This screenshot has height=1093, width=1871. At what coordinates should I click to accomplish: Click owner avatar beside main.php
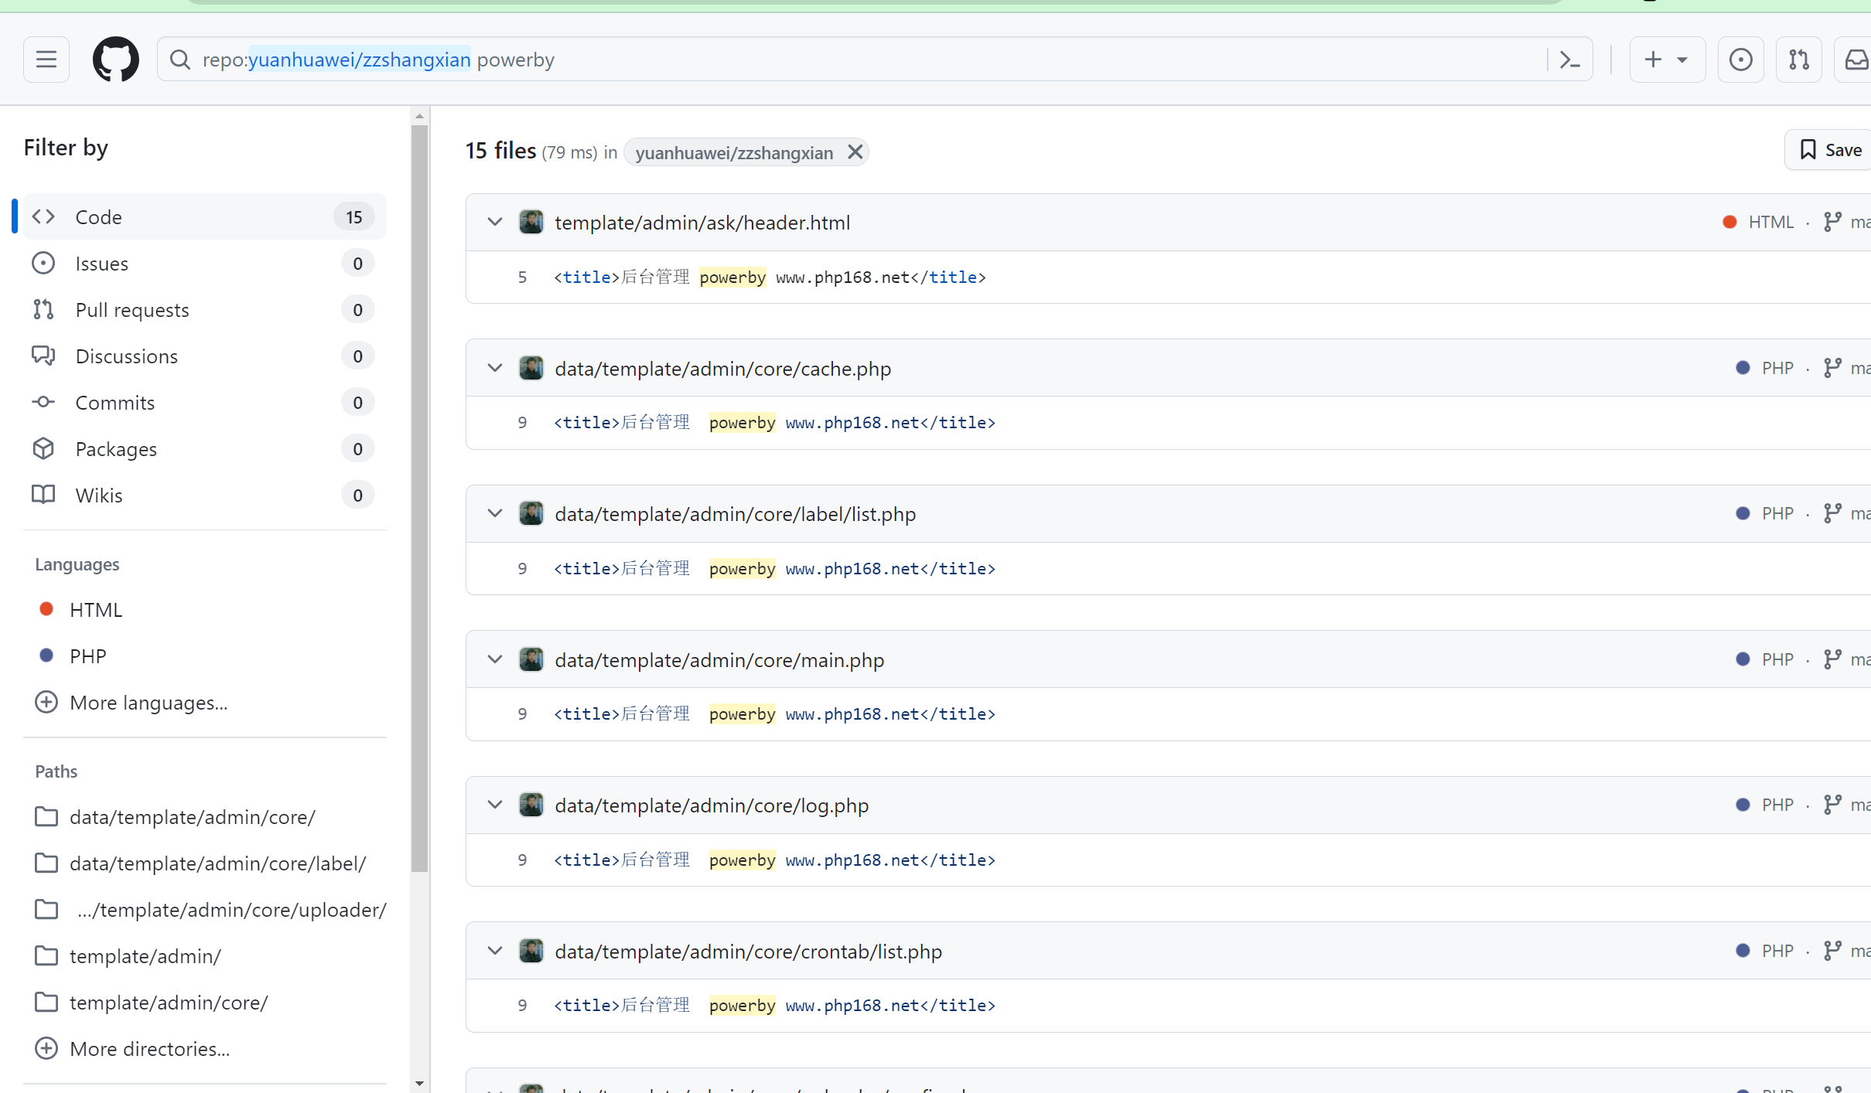[531, 659]
